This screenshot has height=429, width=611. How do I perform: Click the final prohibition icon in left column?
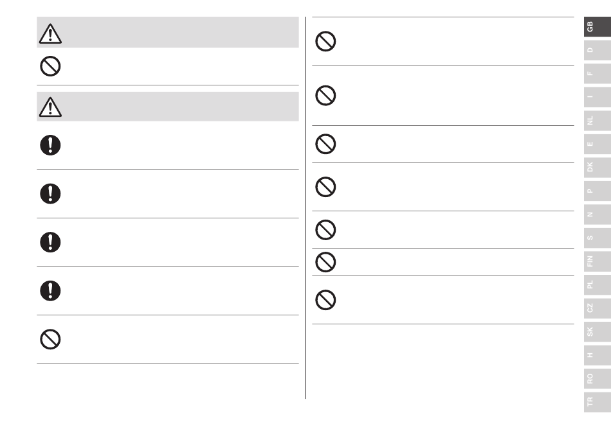pos(50,339)
